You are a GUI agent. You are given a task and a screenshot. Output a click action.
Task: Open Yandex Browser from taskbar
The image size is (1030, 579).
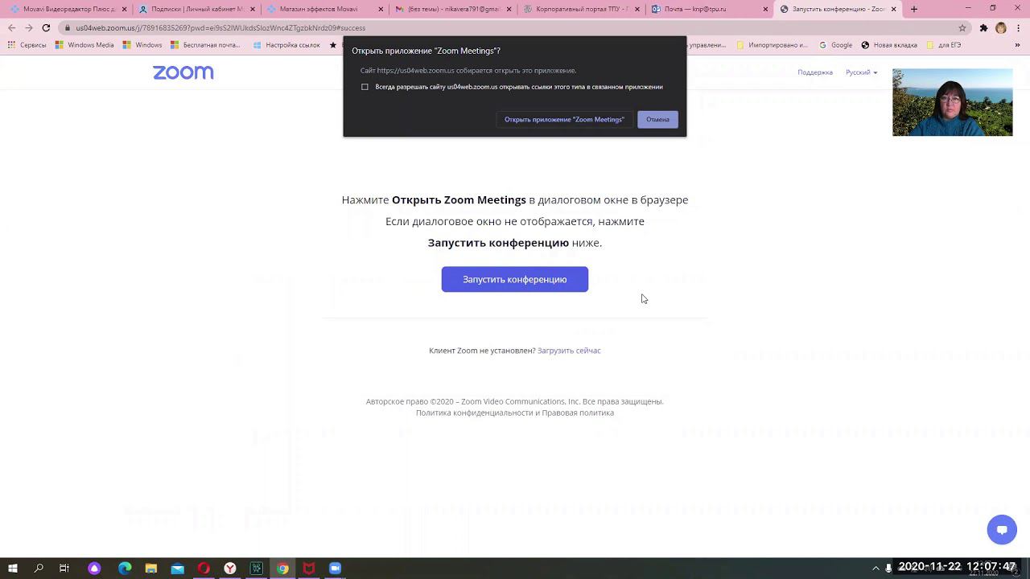pos(230,569)
